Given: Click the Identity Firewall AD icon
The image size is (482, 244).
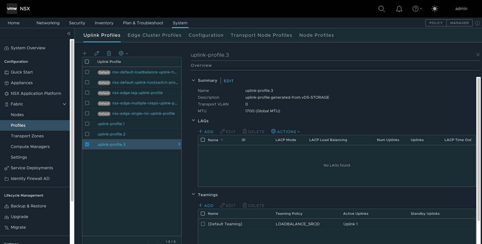Looking at the screenshot, I should 7,179.
